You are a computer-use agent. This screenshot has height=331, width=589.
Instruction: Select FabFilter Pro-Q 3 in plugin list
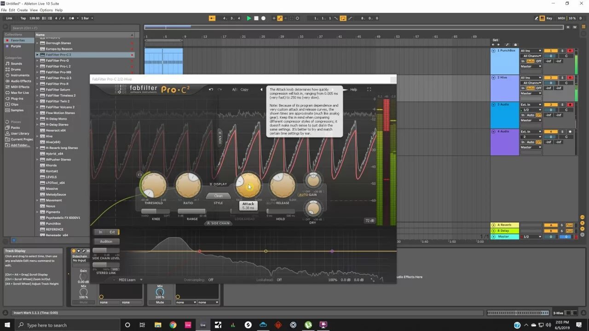[x=58, y=78]
